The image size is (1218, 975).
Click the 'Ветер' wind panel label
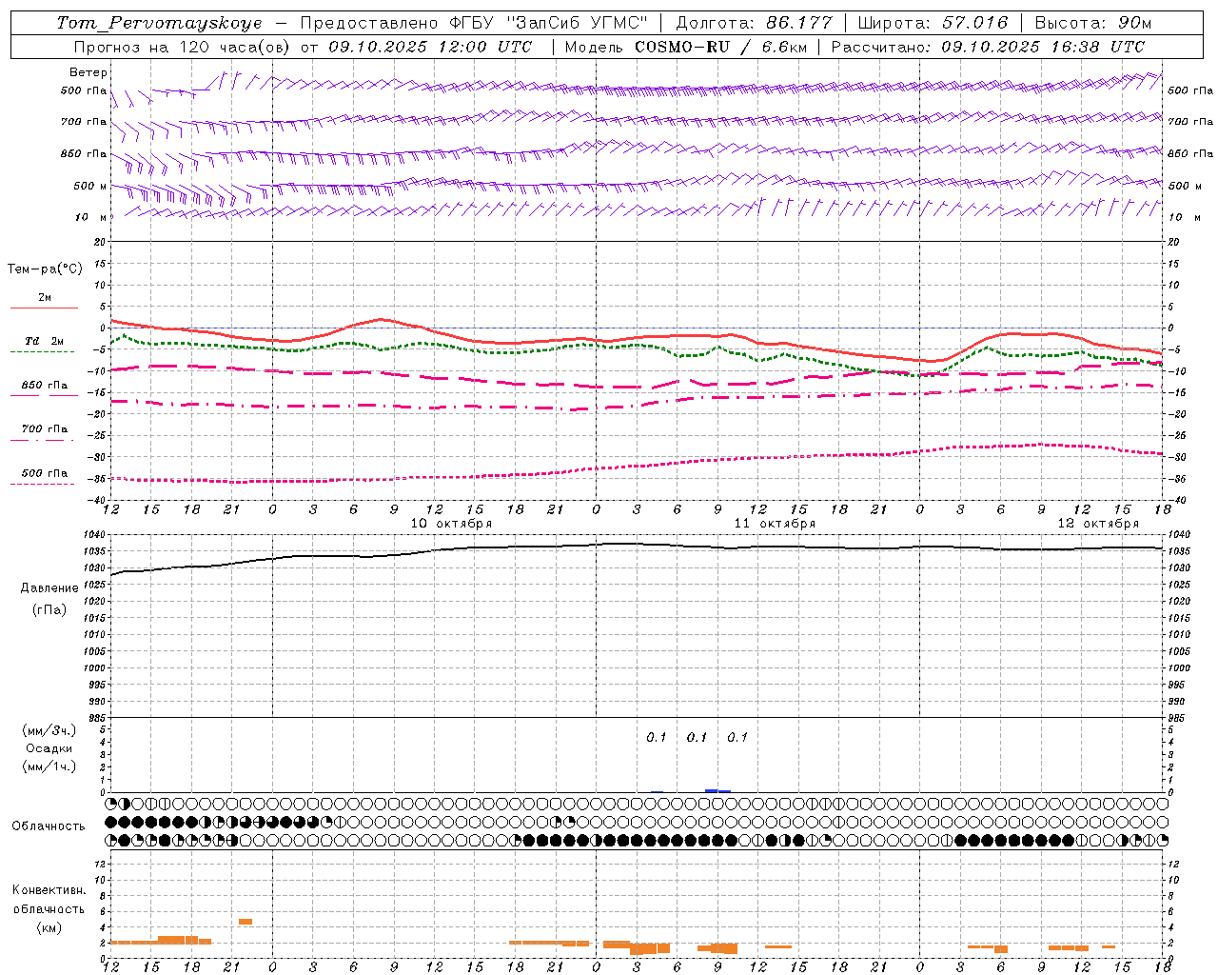pos(88,72)
